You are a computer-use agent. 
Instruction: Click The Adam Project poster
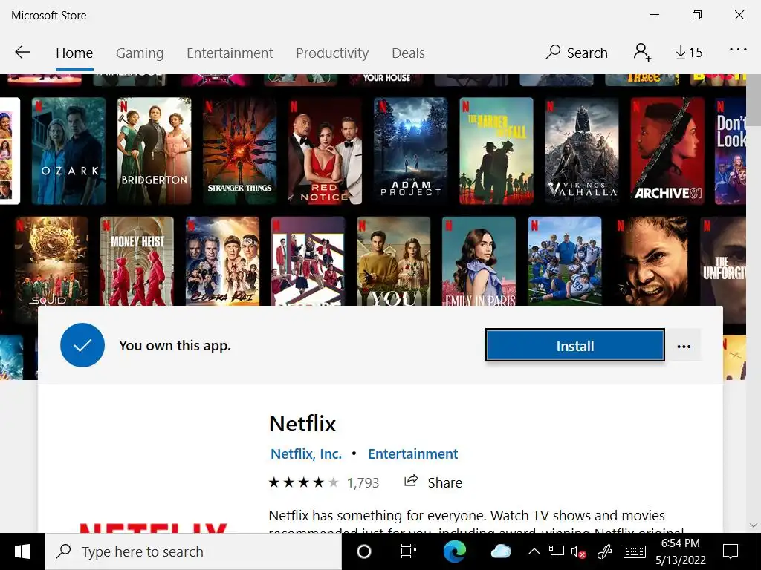pyautogui.click(x=410, y=151)
